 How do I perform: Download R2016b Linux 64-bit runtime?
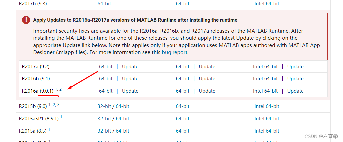pos(183,78)
